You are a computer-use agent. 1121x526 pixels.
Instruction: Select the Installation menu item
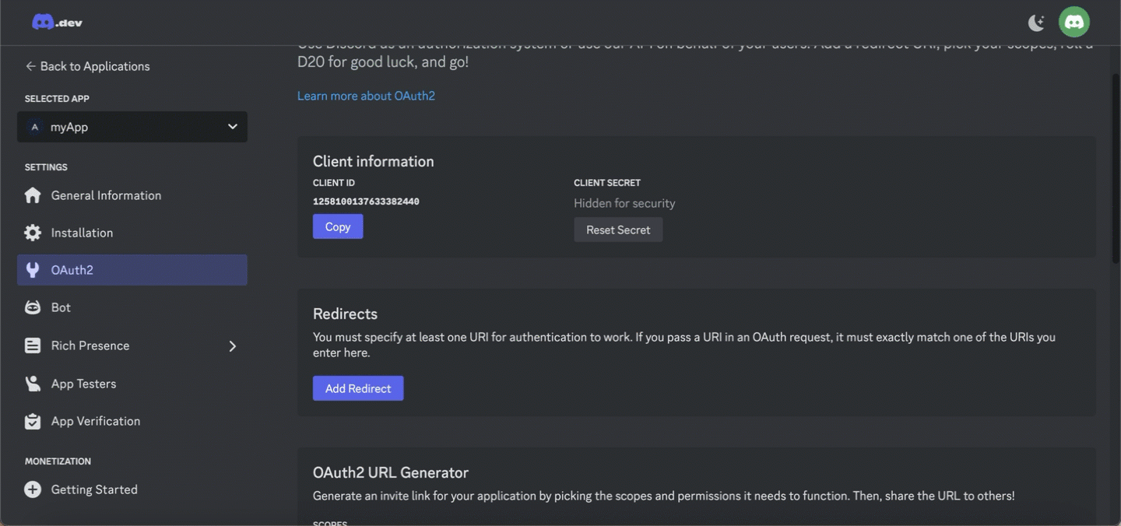(132, 233)
